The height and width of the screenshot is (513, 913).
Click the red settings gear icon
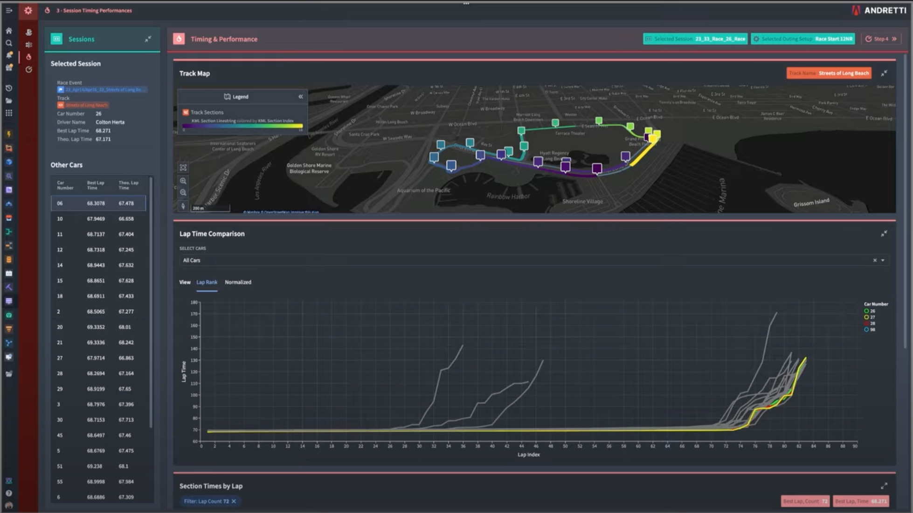click(28, 10)
